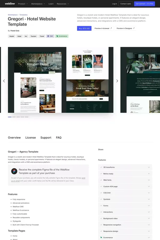Image resolution: width=160 pixels, height=240 pixels.
Task: Click arrow icon on Preview in browser
Action: [x=111, y=28]
